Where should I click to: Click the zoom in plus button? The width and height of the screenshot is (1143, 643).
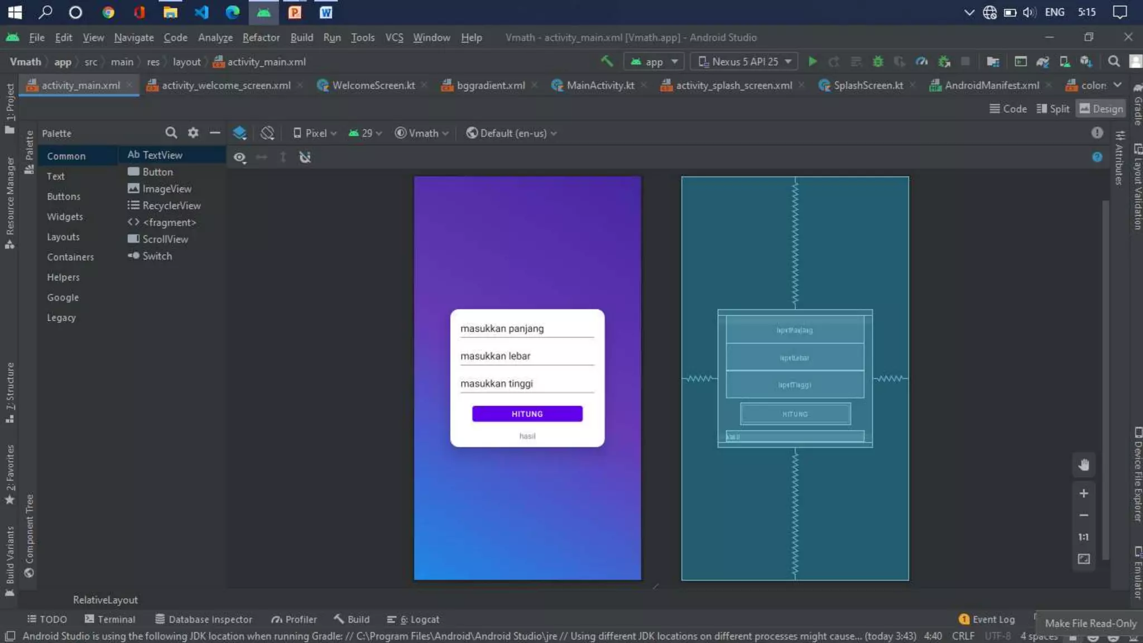coord(1083,493)
